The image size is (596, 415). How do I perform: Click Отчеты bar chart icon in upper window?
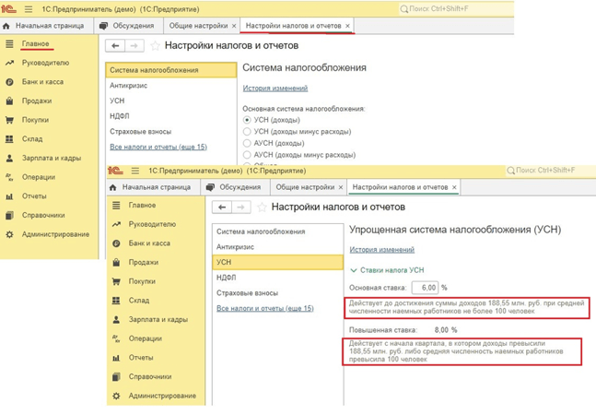(9, 196)
